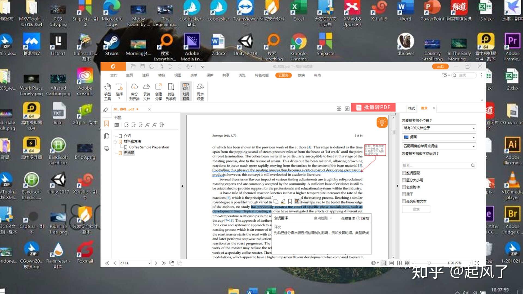Switch to the Comment (注释) ribbon tab
The width and height of the screenshot is (523, 294).
coord(146,75)
